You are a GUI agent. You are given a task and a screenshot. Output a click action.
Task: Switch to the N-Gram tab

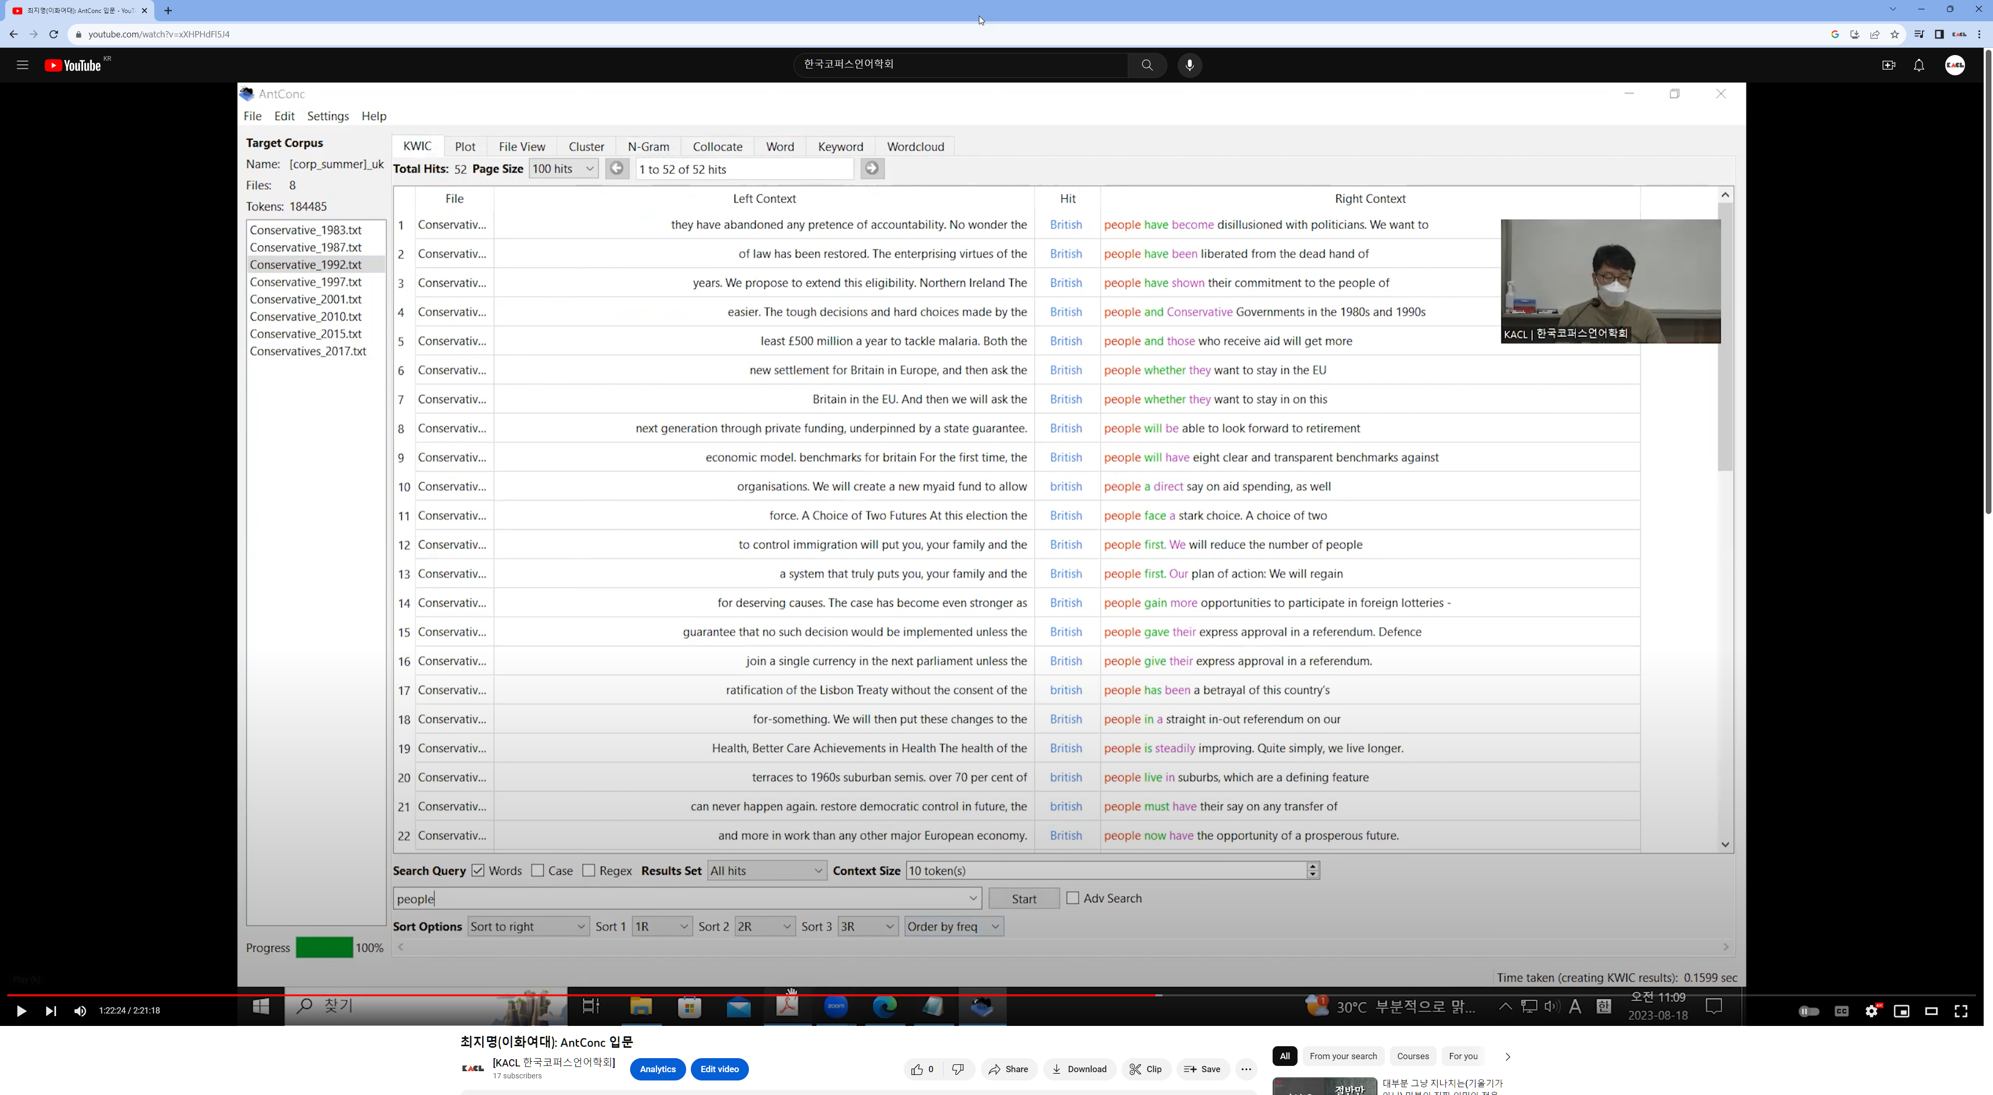[648, 146]
